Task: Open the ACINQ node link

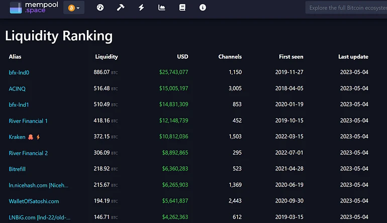Action: [x=17, y=88]
